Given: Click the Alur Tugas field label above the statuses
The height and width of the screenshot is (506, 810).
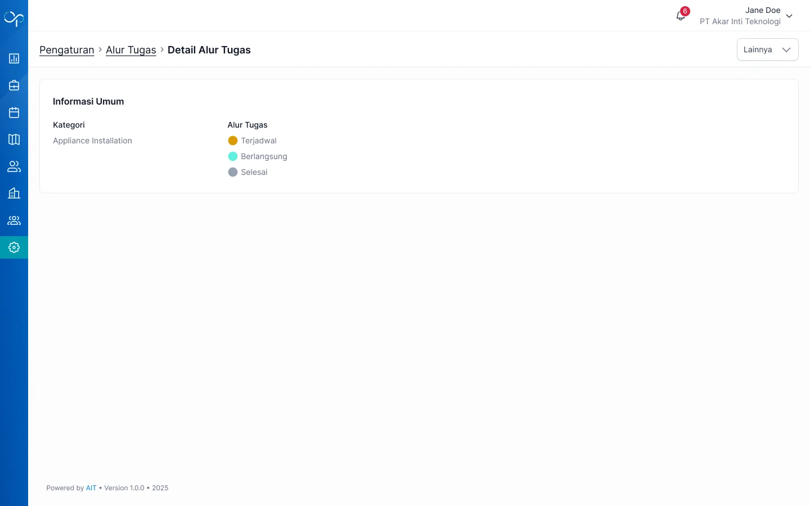Looking at the screenshot, I should point(247,125).
